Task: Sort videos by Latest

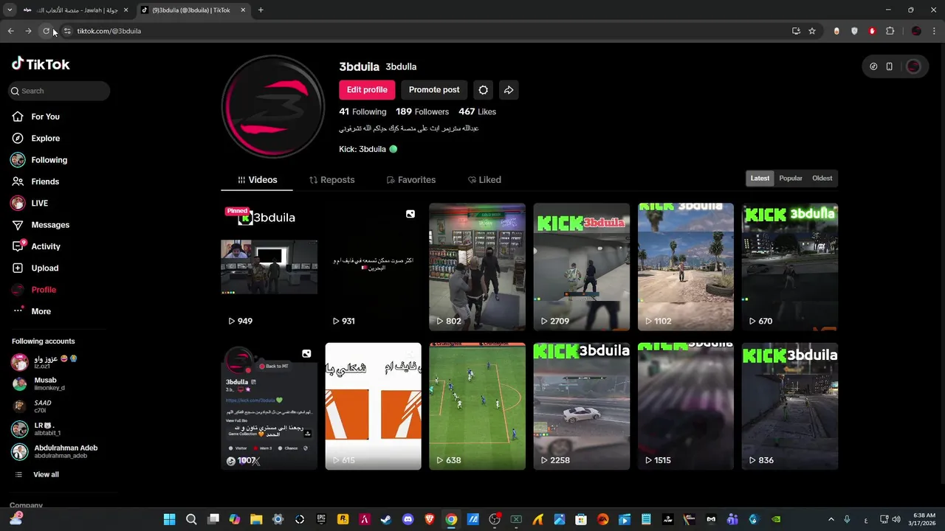Action: pyautogui.click(x=760, y=178)
